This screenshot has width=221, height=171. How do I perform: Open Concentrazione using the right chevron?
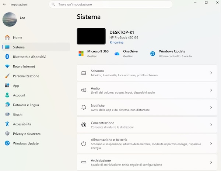211,125
